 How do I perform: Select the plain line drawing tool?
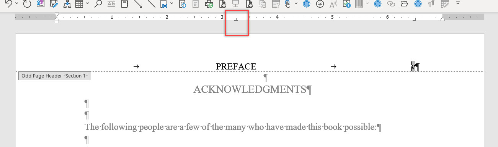click(151, 4)
